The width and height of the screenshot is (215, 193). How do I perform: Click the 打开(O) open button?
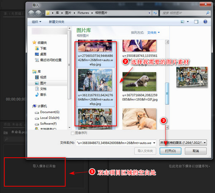171,151
